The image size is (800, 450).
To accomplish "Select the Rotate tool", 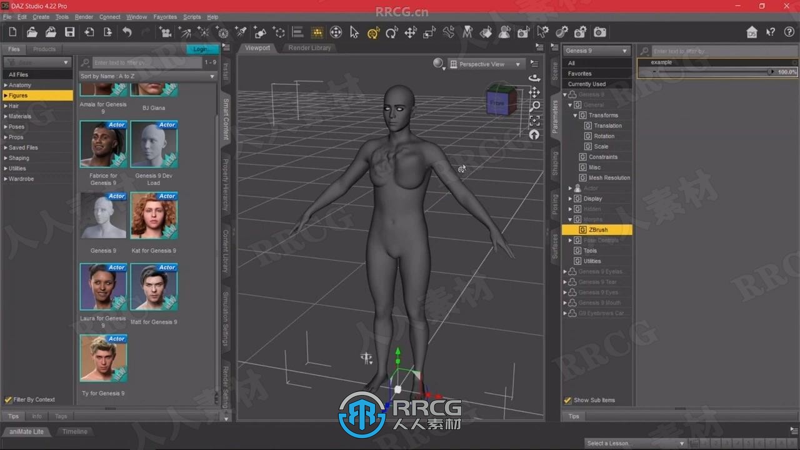I will [x=392, y=32].
